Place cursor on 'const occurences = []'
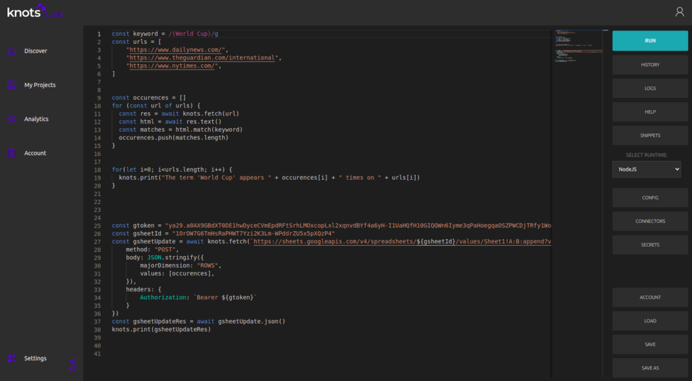 click(x=149, y=97)
